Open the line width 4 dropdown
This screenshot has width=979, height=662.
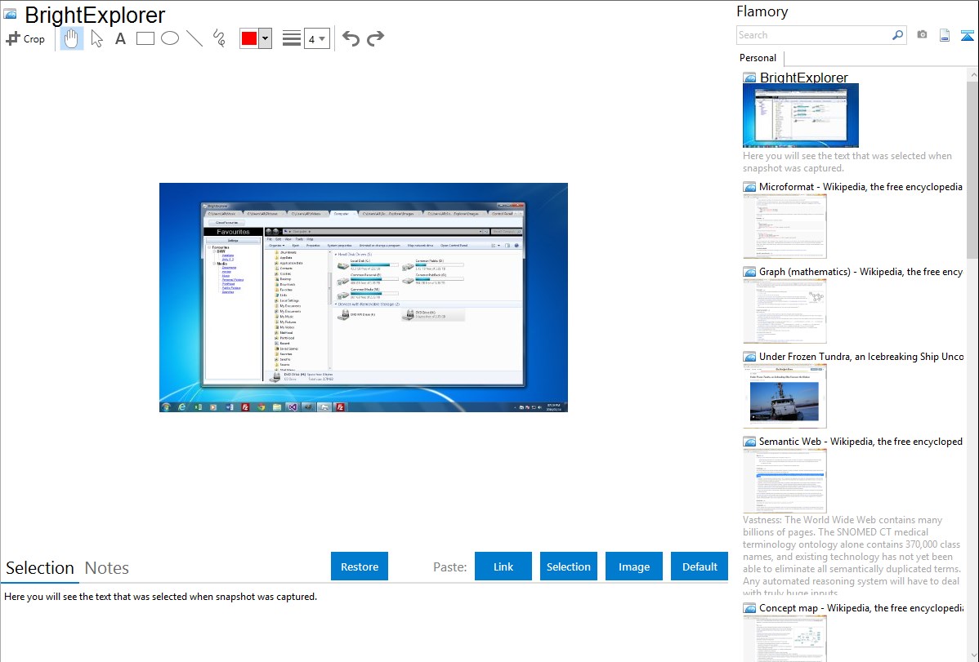pos(316,39)
